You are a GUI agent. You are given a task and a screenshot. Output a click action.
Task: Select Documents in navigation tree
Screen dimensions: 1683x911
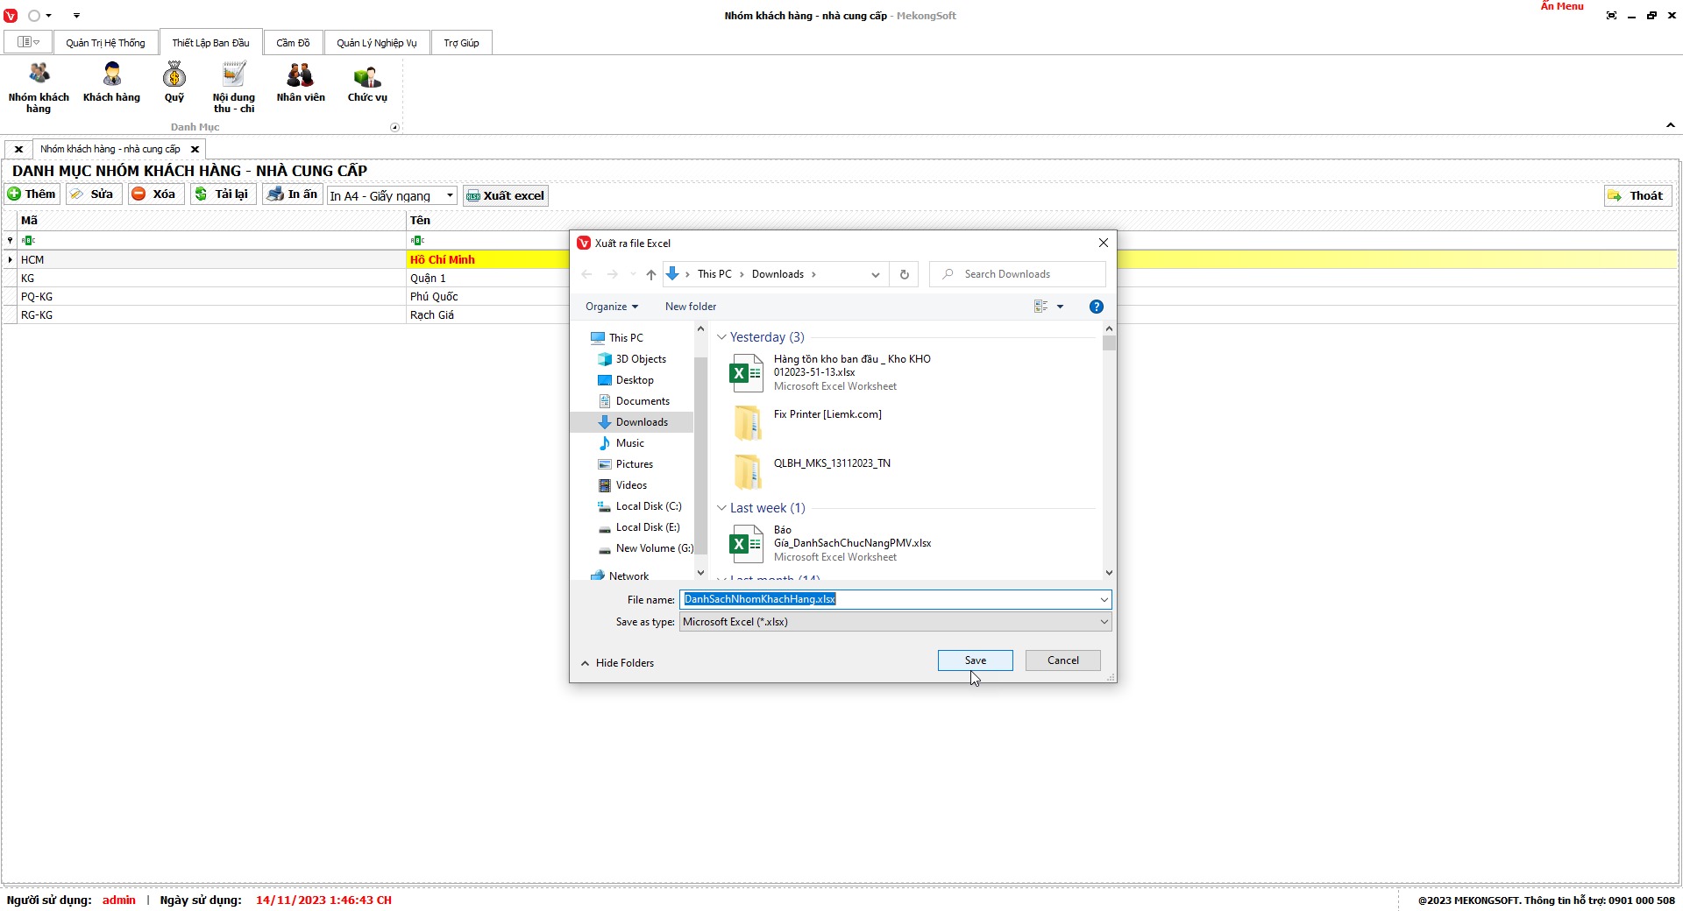(x=643, y=401)
